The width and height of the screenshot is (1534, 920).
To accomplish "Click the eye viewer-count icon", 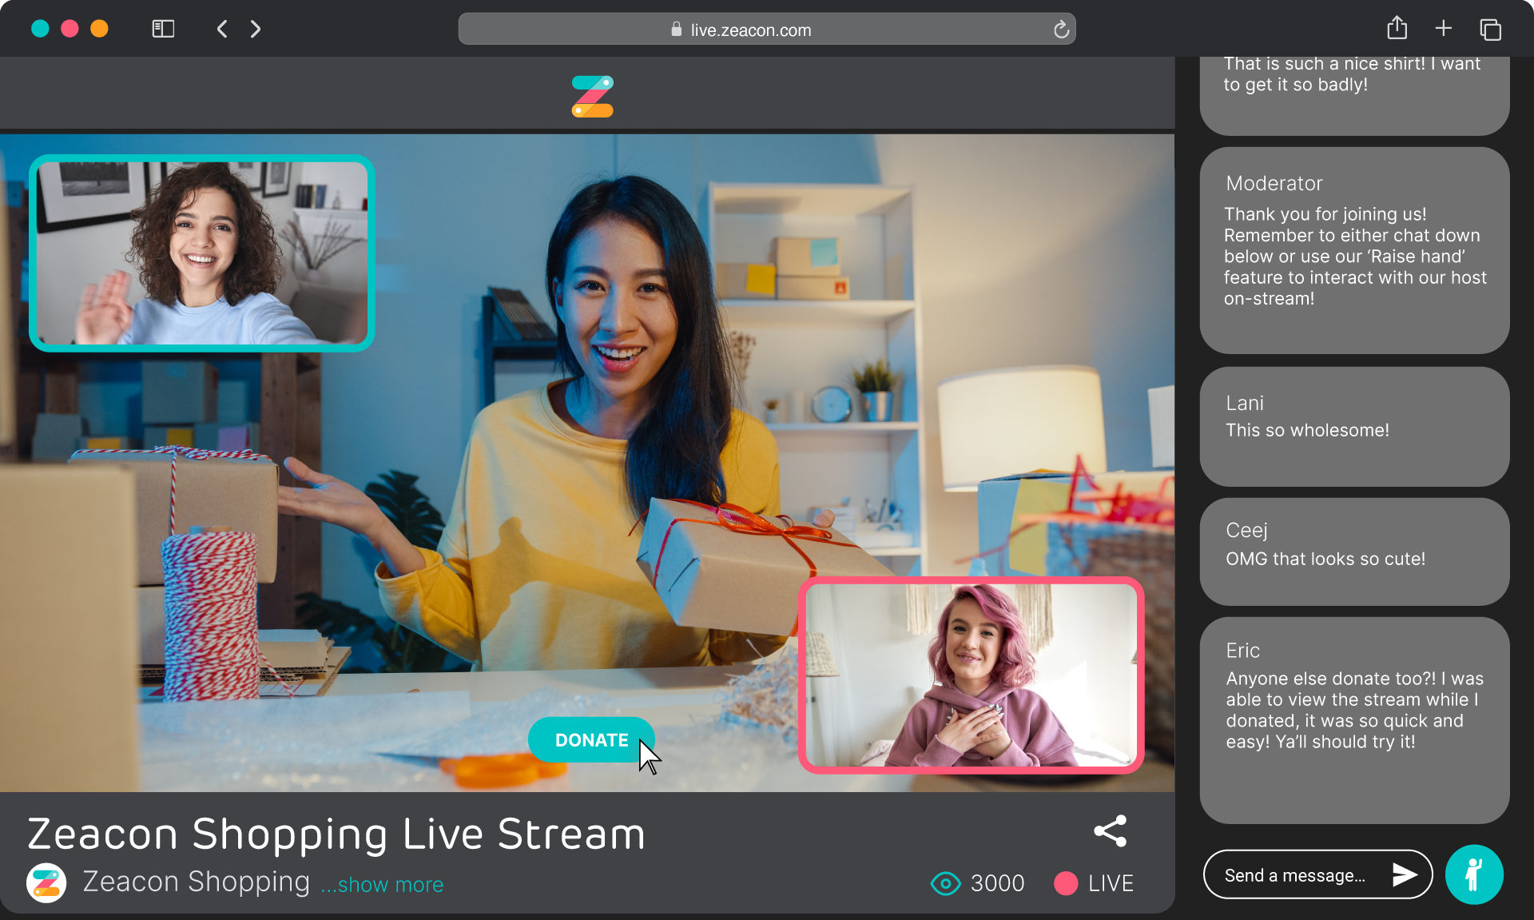I will [x=945, y=883].
